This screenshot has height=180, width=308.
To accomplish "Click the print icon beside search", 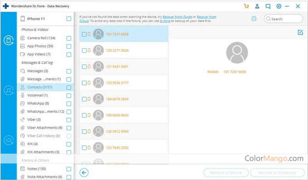I will point(254,19).
